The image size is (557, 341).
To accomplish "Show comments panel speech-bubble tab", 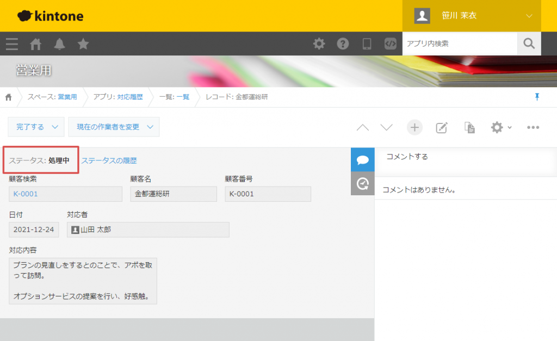I will 363,160.
